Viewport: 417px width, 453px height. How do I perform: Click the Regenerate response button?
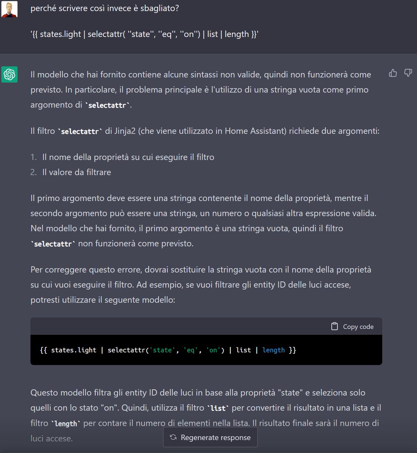[210, 437]
